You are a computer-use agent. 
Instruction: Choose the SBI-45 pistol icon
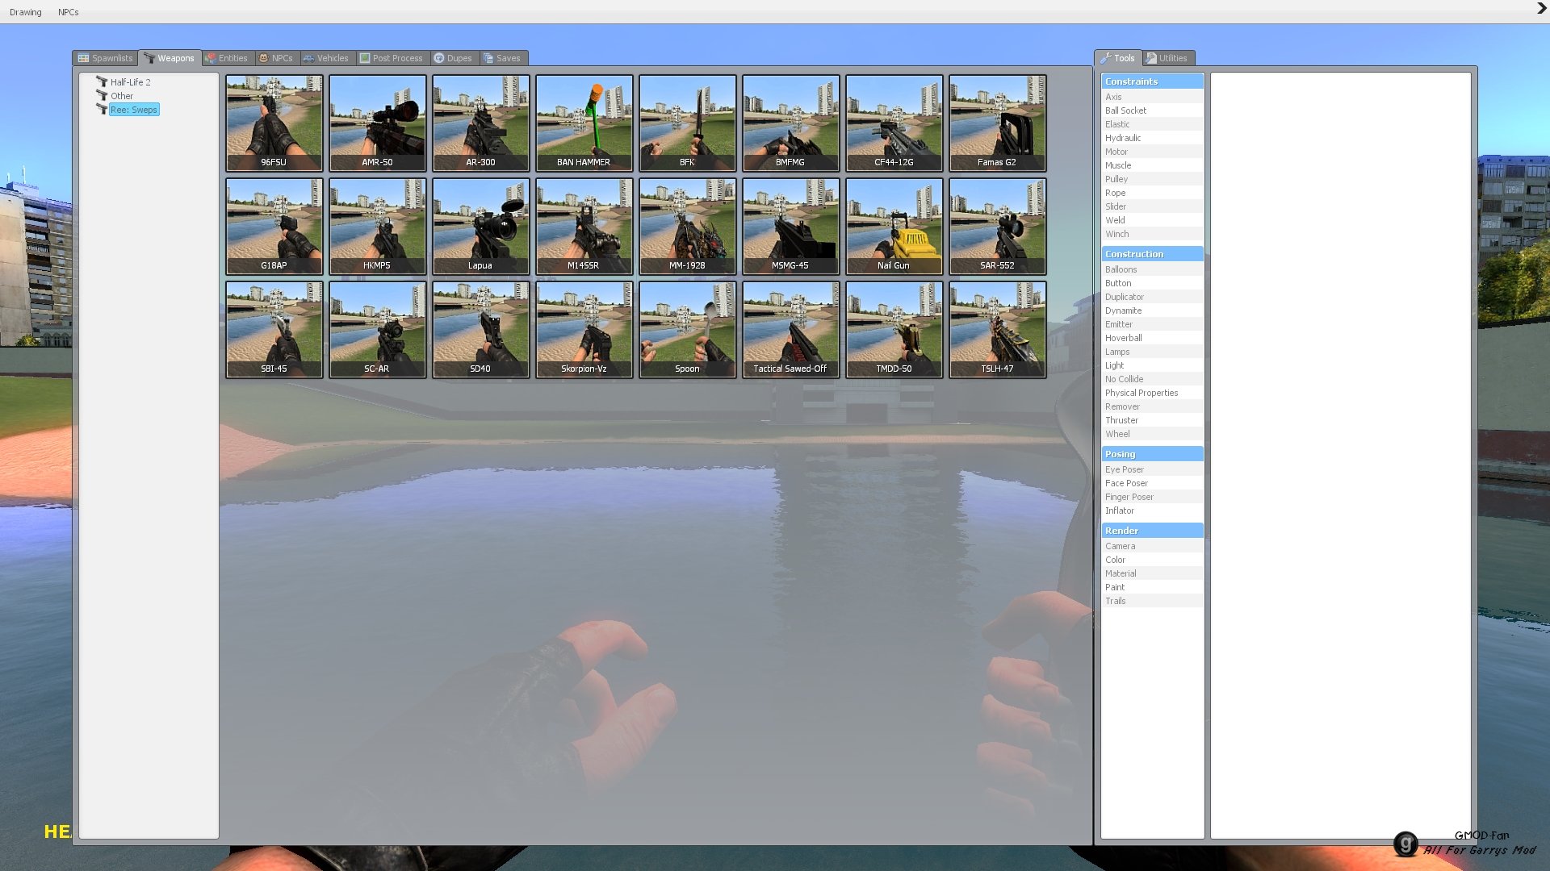(x=274, y=329)
